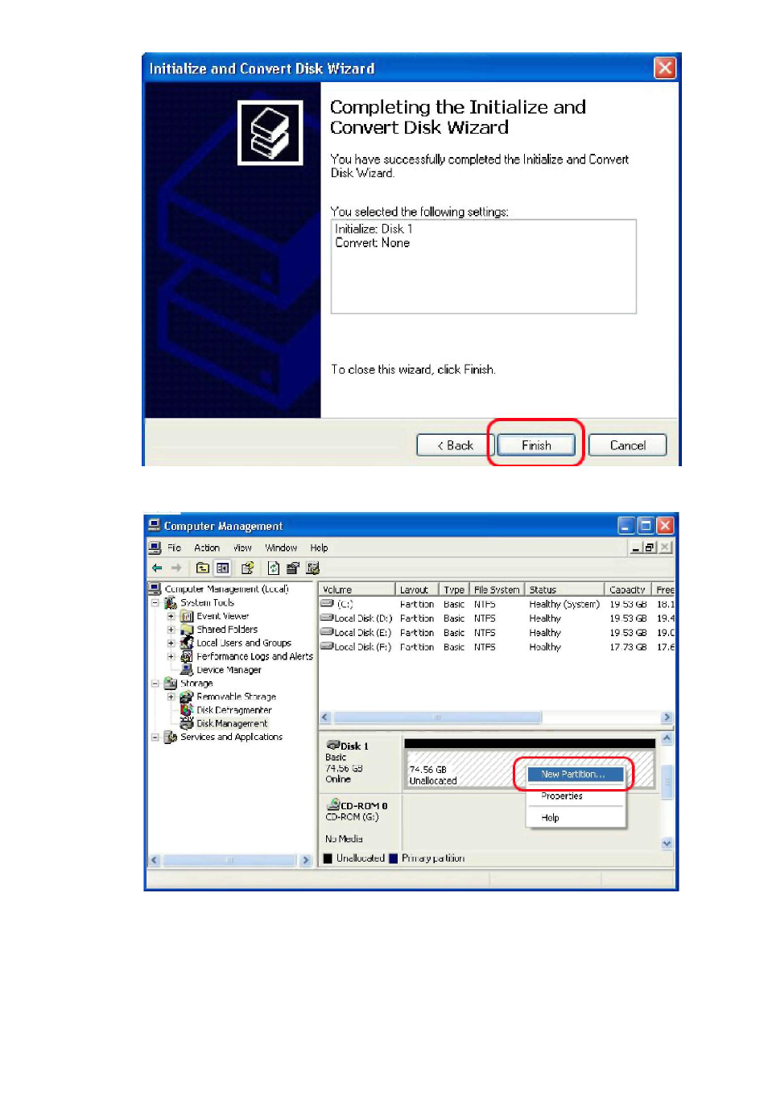Click Cancel in the Initialize wizard
The image size is (768, 1112).
pos(627,445)
